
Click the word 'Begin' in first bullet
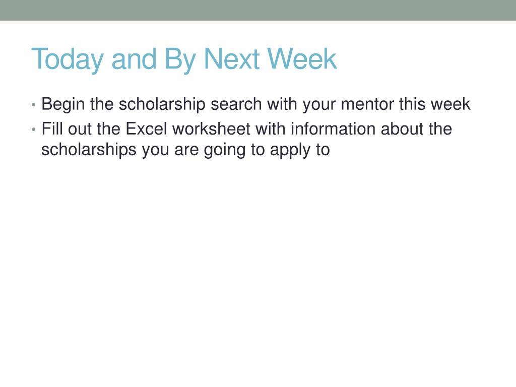(63, 105)
